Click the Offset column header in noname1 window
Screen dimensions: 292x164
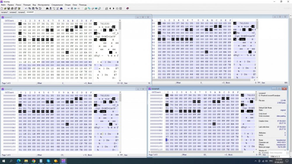click(9, 21)
